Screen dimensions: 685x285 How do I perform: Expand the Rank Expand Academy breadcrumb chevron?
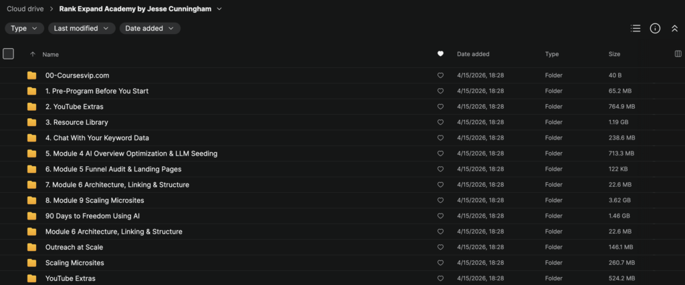pyautogui.click(x=219, y=9)
